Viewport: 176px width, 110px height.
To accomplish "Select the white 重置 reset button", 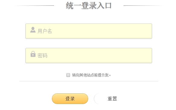I will point(112,99).
